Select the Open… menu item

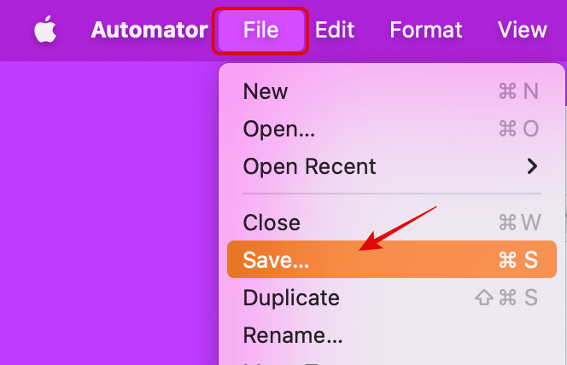tap(279, 129)
